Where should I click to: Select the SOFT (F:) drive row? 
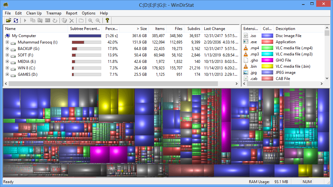pos(121,55)
